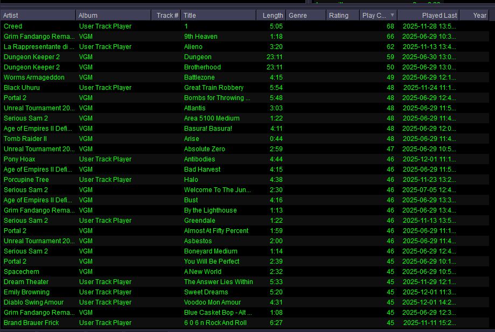Select the Worms Armageddon Battlezone track
495x332 pixels.
[x=245, y=77]
